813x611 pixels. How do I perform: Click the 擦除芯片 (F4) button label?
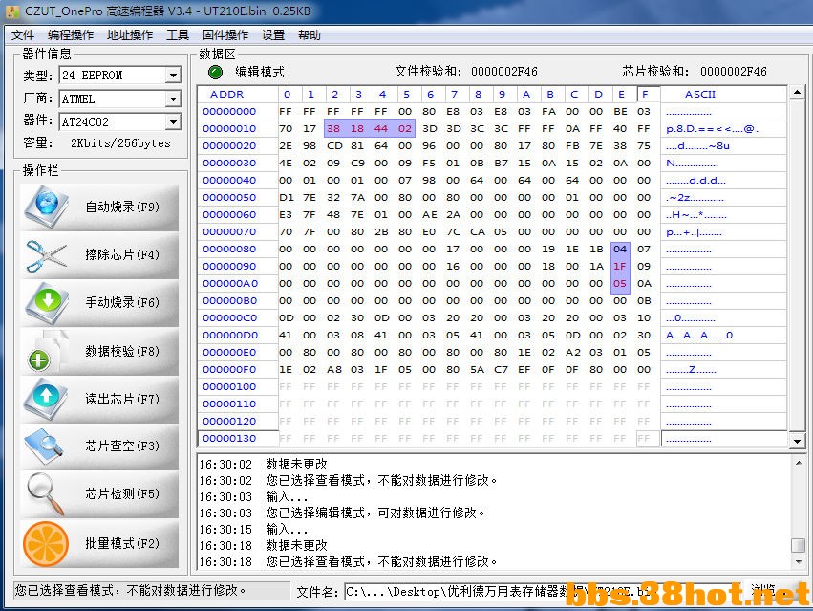pos(122,255)
